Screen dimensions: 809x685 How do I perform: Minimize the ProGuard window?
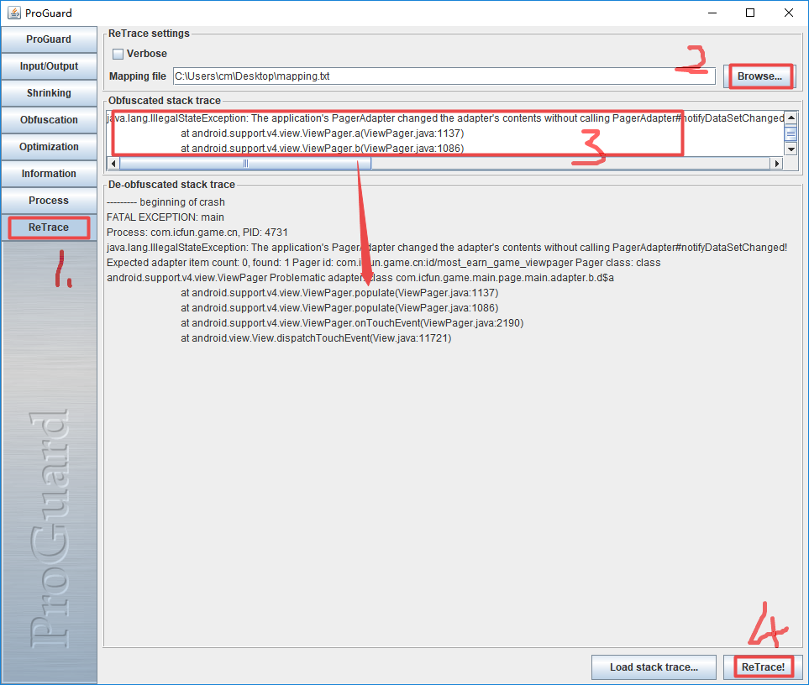(712, 13)
